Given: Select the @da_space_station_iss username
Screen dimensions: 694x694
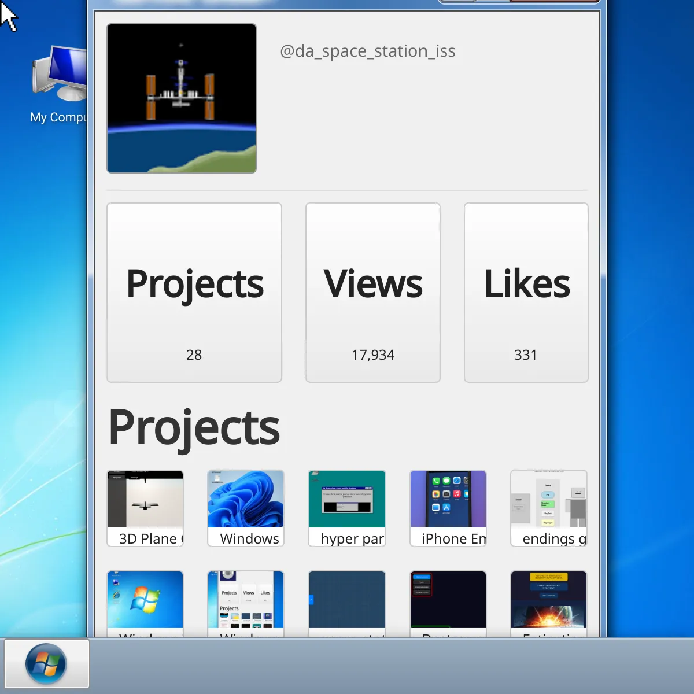Looking at the screenshot, I should click(x=368, y=51).
